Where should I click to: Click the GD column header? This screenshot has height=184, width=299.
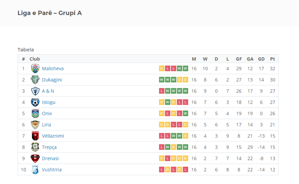click(x=261, y=59)
